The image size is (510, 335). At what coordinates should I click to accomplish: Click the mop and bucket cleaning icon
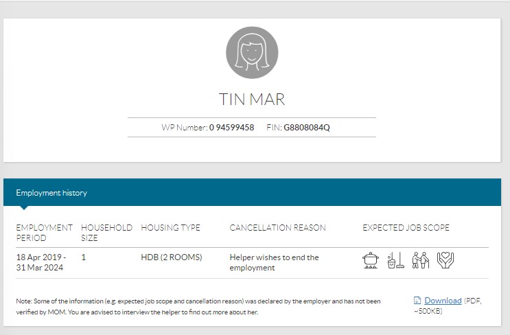click(395, 261)
